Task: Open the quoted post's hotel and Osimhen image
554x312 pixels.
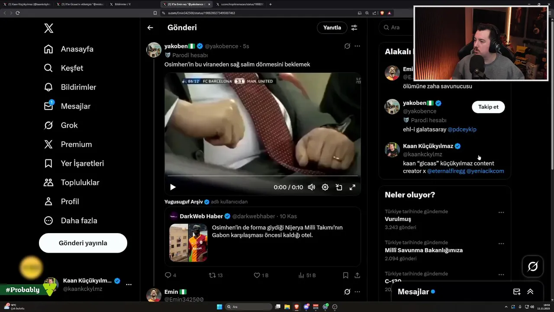Action: 188,243
